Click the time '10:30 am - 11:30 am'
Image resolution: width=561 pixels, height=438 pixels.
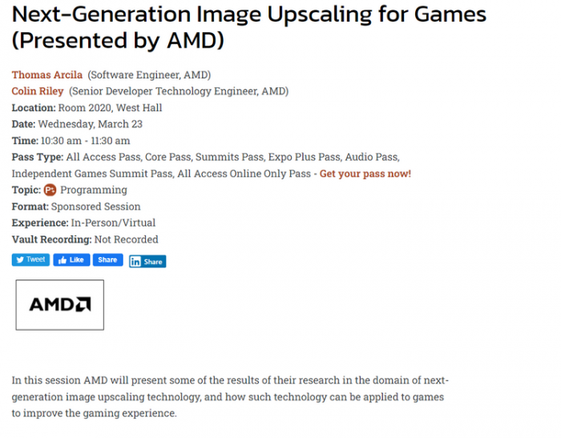(x=84, y=141)
